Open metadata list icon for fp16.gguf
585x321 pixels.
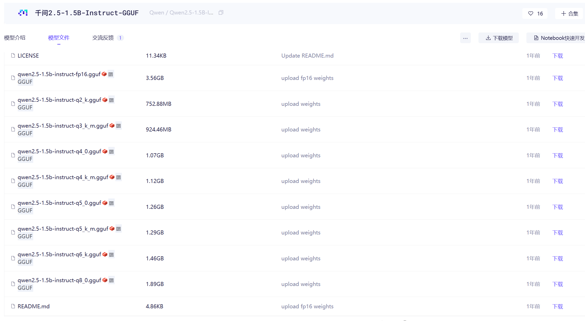(111, 74)
